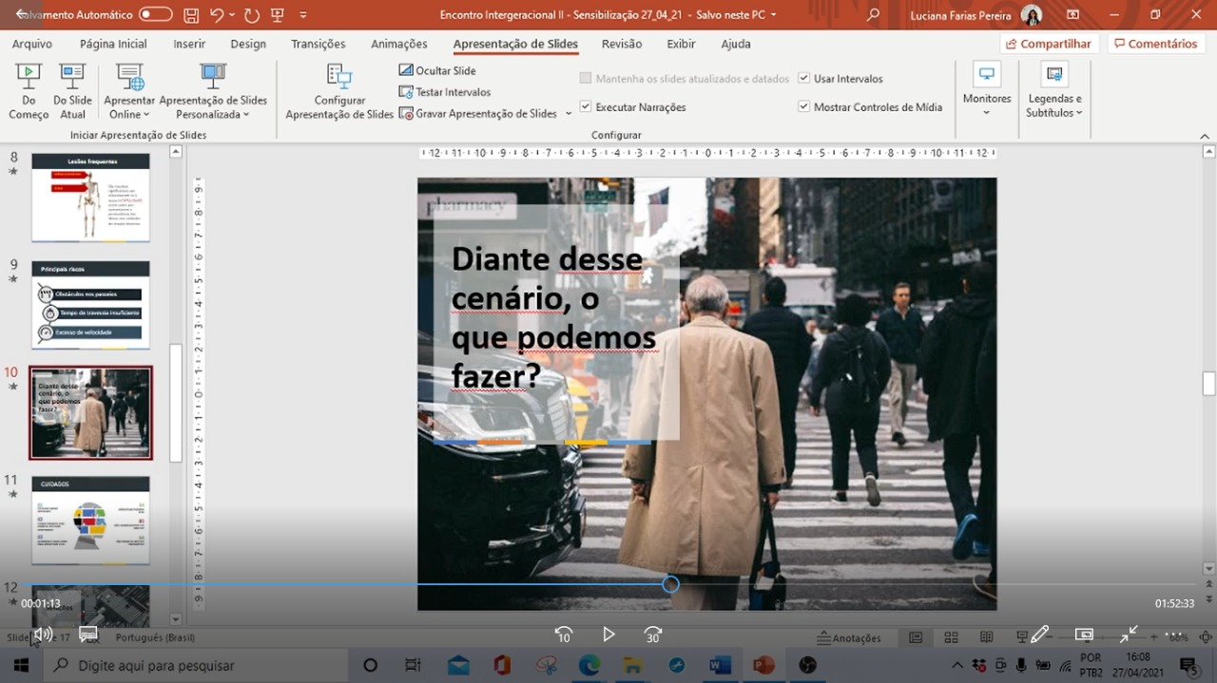Open PowerPoint from Windows taskbar
This screenshot has width=1217, height=683.
tap(763, 665)
